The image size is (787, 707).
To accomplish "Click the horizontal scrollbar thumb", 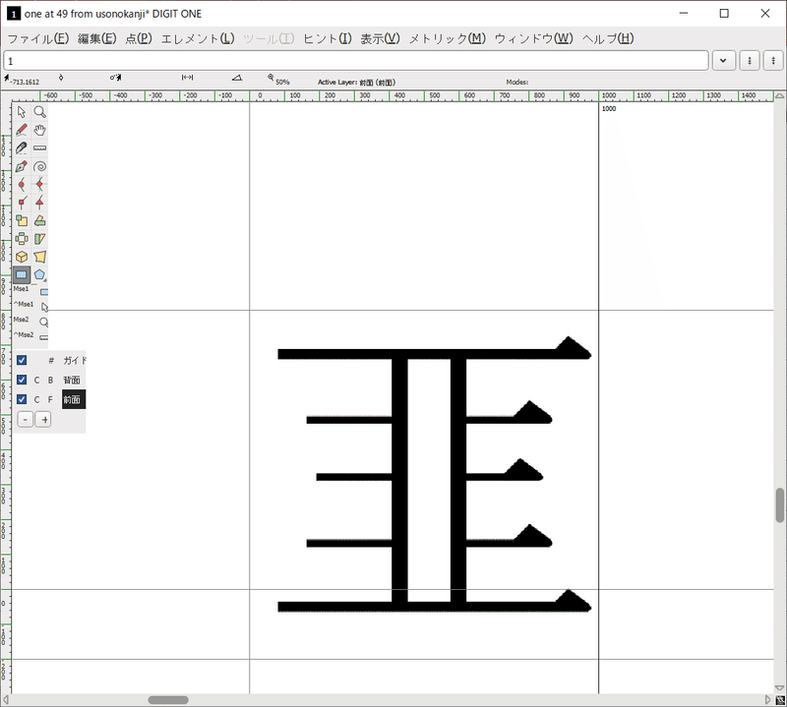I will click(x=168, y=699).
